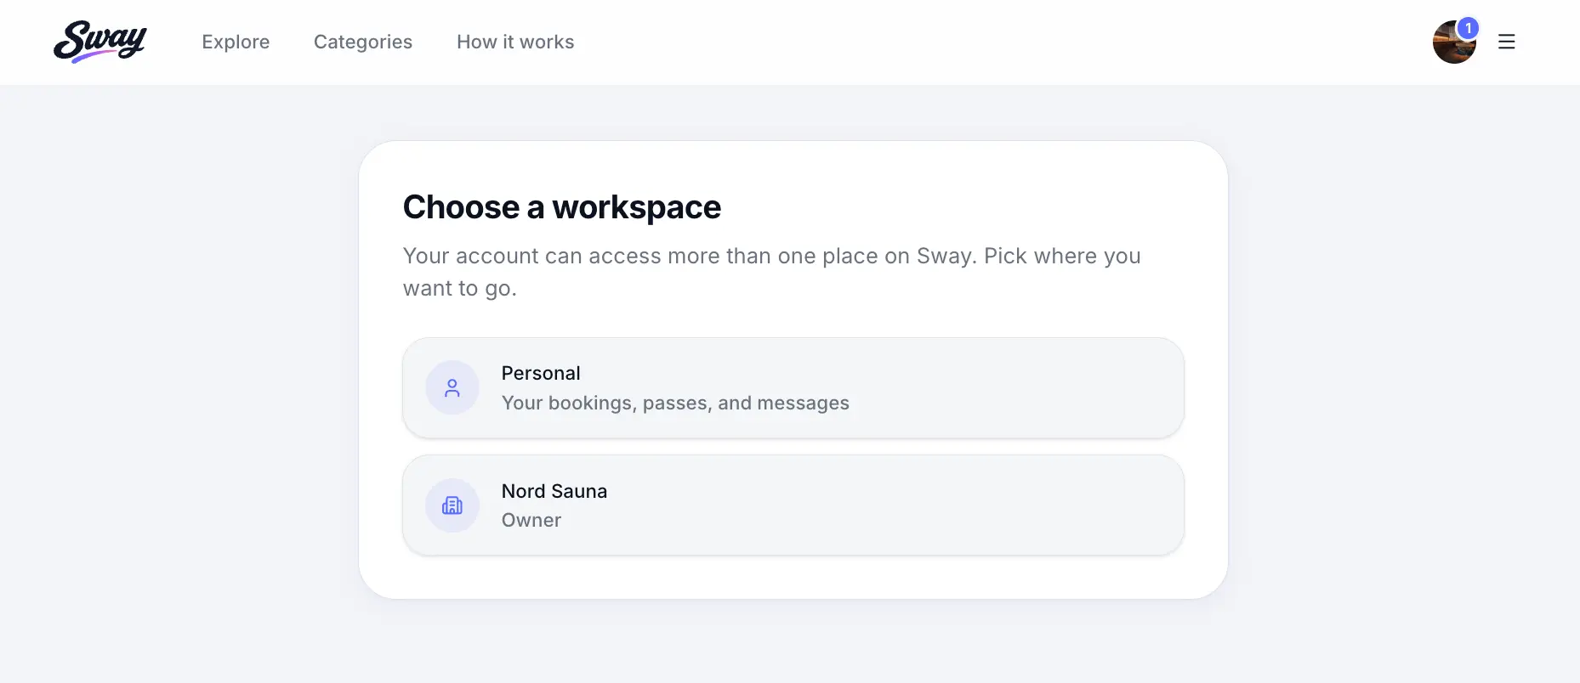Viewport: 1580px width, 683px height.
Task: Go to How it works
Action: click(515, 42)
